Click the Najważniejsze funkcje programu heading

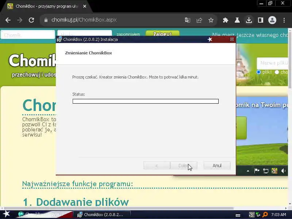point(77,184)
